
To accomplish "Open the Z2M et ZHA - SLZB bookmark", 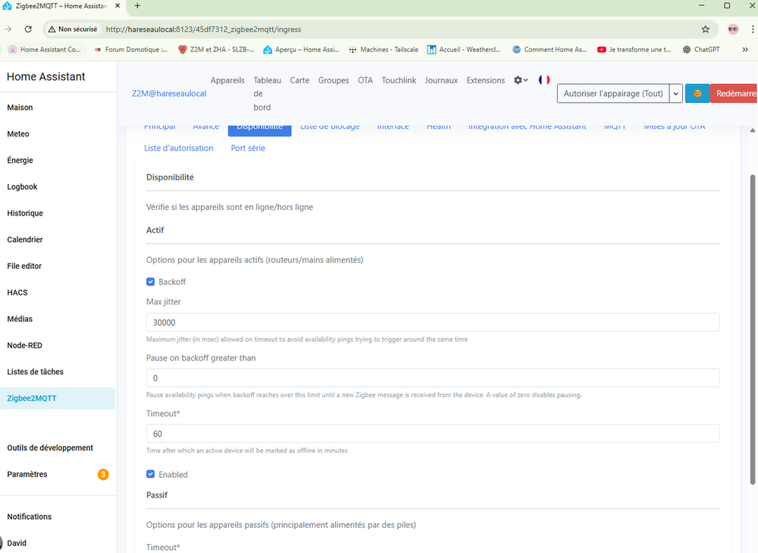I will pyautogui.click(x=216, y=49).
